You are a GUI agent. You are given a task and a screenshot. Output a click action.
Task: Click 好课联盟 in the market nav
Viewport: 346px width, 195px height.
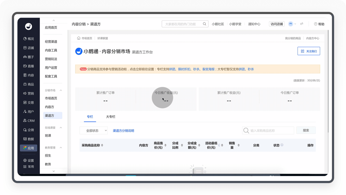pyautogui.click(x=103, y=38)
